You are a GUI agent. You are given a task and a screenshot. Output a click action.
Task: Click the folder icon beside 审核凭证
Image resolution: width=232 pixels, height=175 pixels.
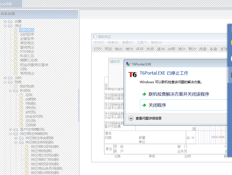16,43
